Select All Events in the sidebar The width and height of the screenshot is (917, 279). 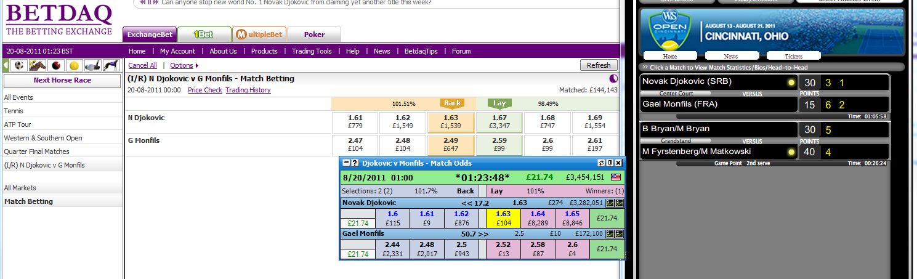[x=18, y=97]
